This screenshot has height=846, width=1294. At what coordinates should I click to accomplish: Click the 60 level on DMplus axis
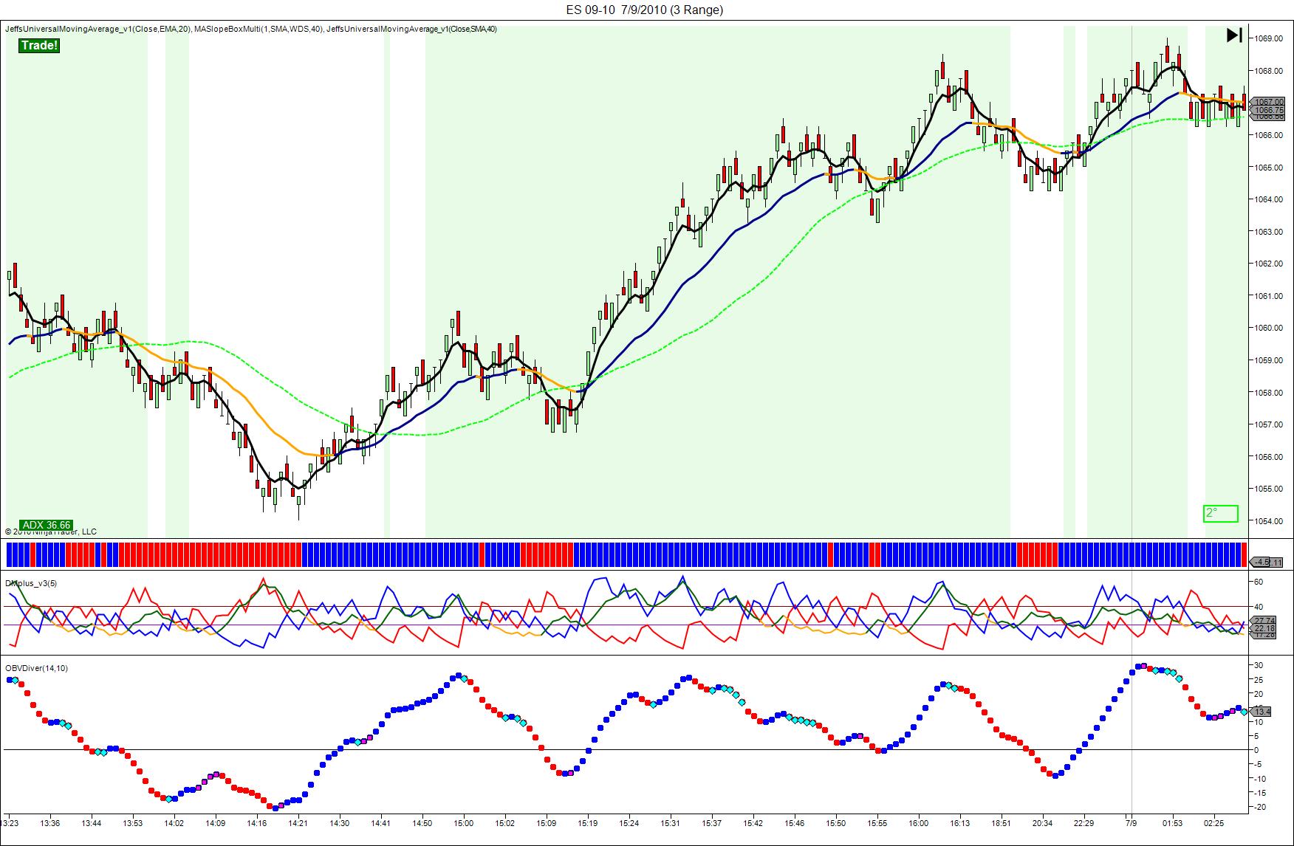(1259, 582)
